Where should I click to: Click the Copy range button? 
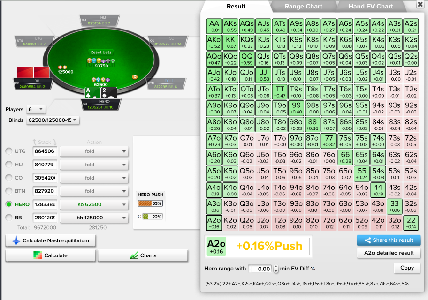pos(407,268)
